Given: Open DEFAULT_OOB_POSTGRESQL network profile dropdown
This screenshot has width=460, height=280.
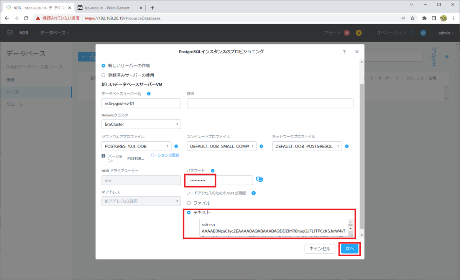Looking at the screenshot, I should (x=307, y=146).
